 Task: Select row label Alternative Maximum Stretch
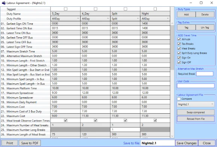click(x=24, y=56)
